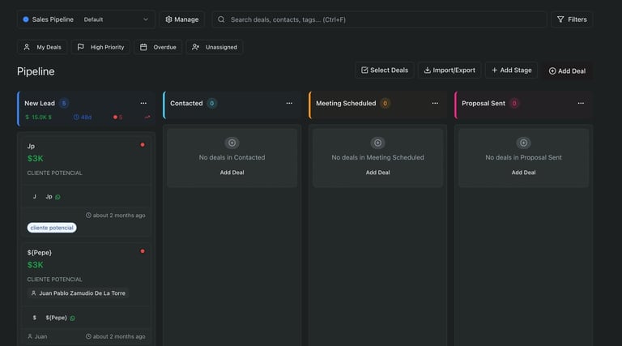622x346 pixels.
Task: Click the J avatar on Jp card
Action: (x=35, y=196)
